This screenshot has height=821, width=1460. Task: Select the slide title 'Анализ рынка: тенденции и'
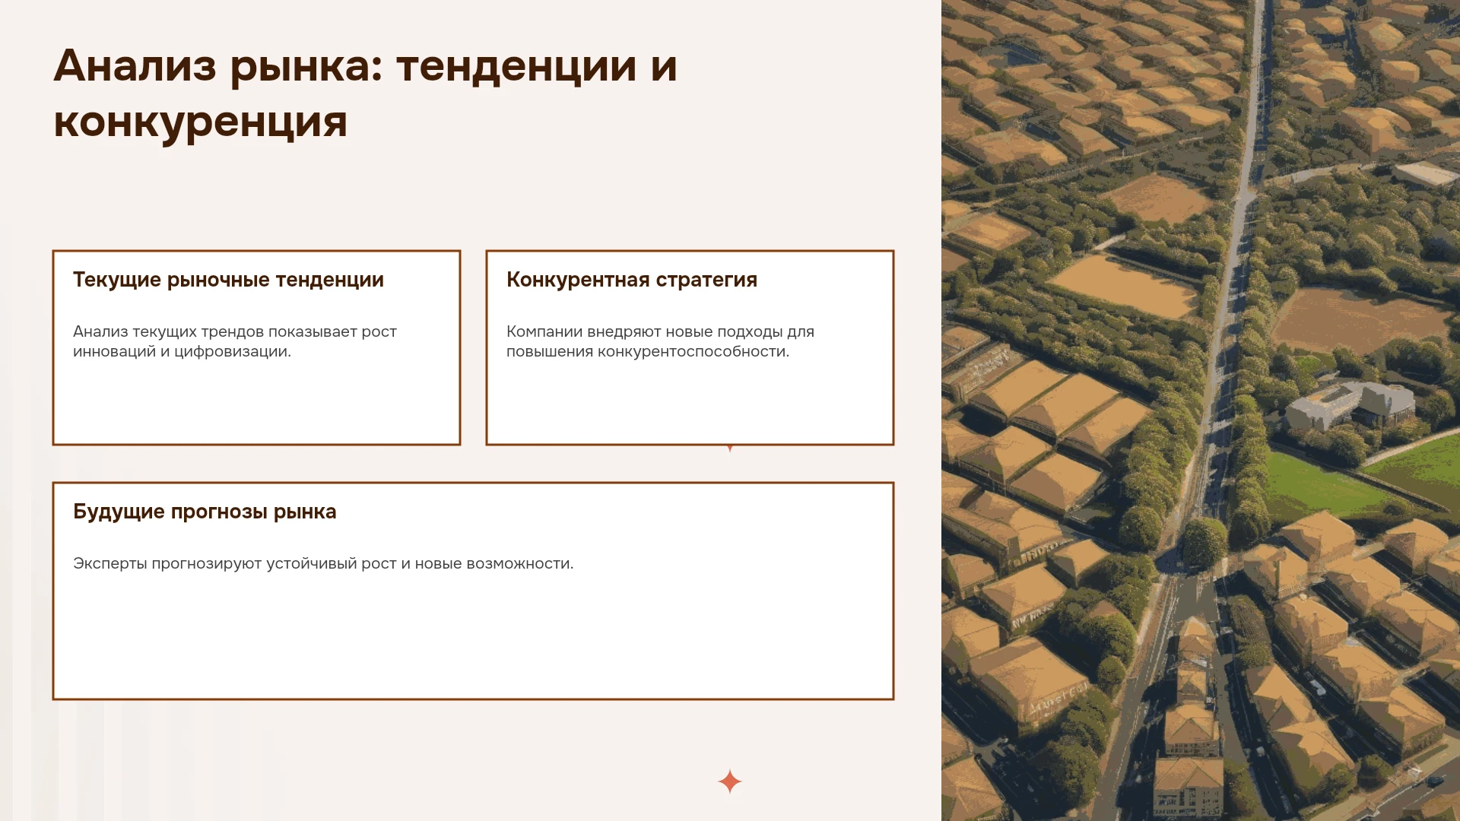[365, 65]
